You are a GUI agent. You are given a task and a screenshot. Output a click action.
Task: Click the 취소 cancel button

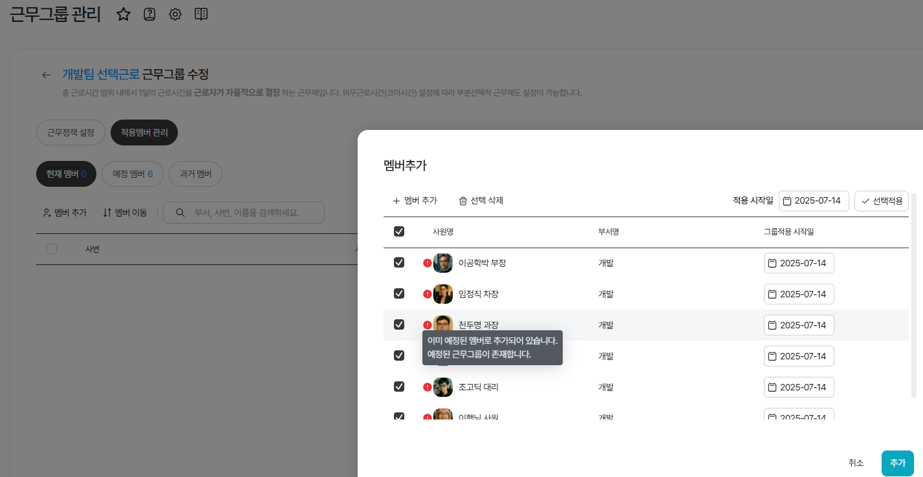pos(856,463)
